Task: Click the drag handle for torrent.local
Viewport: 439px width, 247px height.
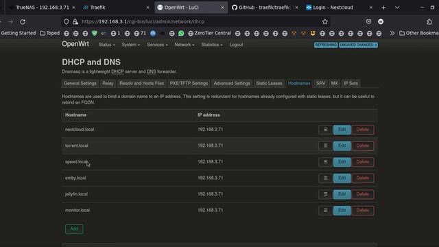Action: point(325,146)
